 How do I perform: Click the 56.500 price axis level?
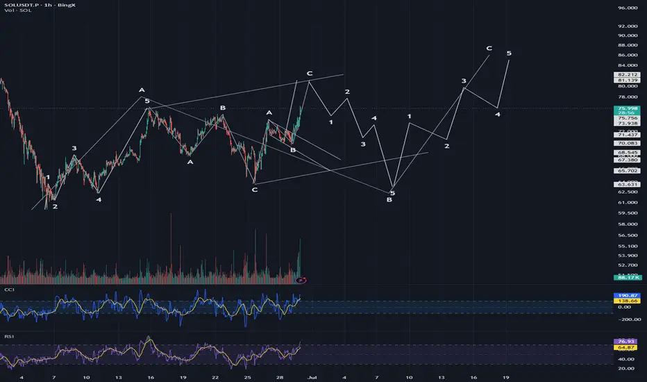pos(628,235)
